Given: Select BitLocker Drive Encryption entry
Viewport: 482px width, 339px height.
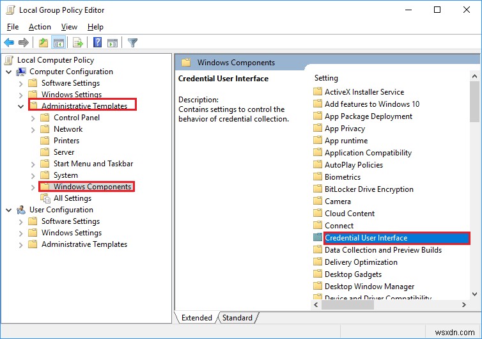Looking at the screenshot, I should click(369, 189).
